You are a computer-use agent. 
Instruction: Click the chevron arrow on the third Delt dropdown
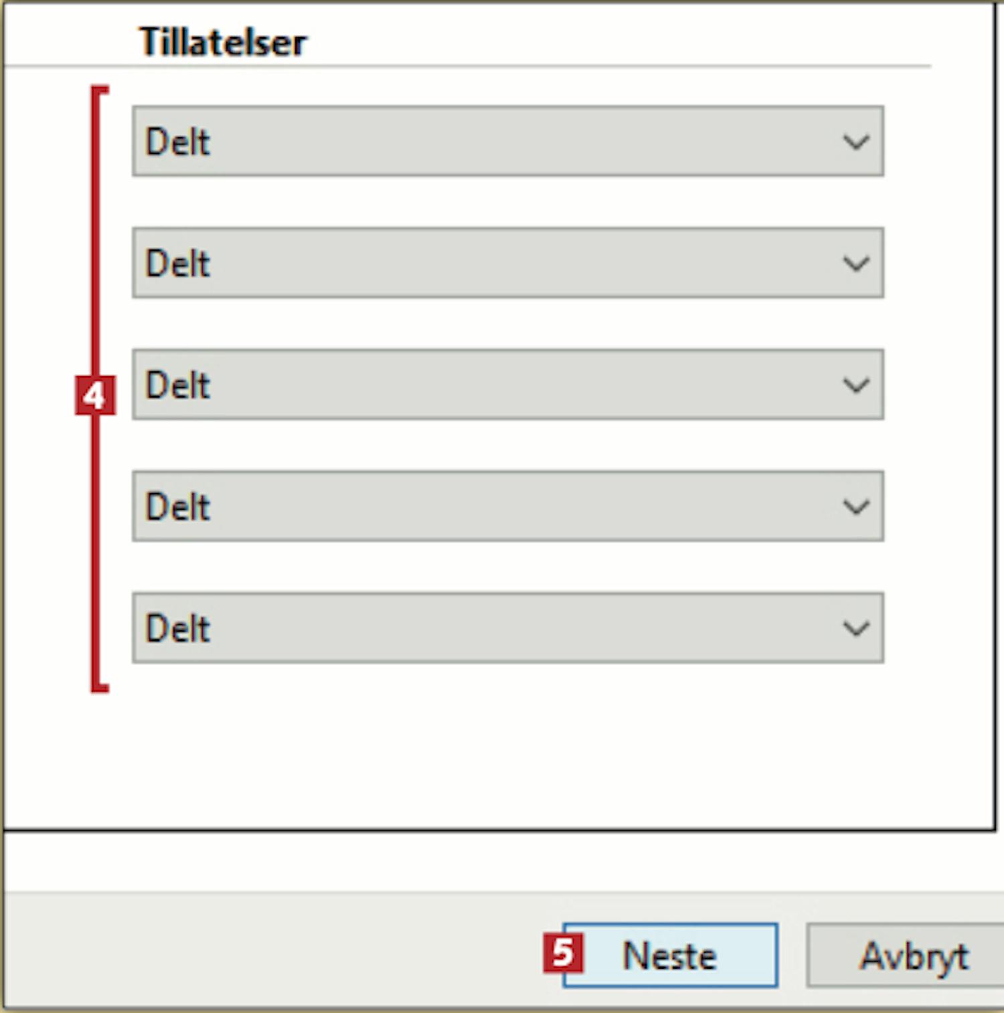point(855,385)
